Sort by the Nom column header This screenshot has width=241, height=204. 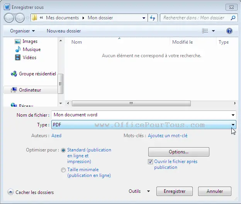pos(76,42)
